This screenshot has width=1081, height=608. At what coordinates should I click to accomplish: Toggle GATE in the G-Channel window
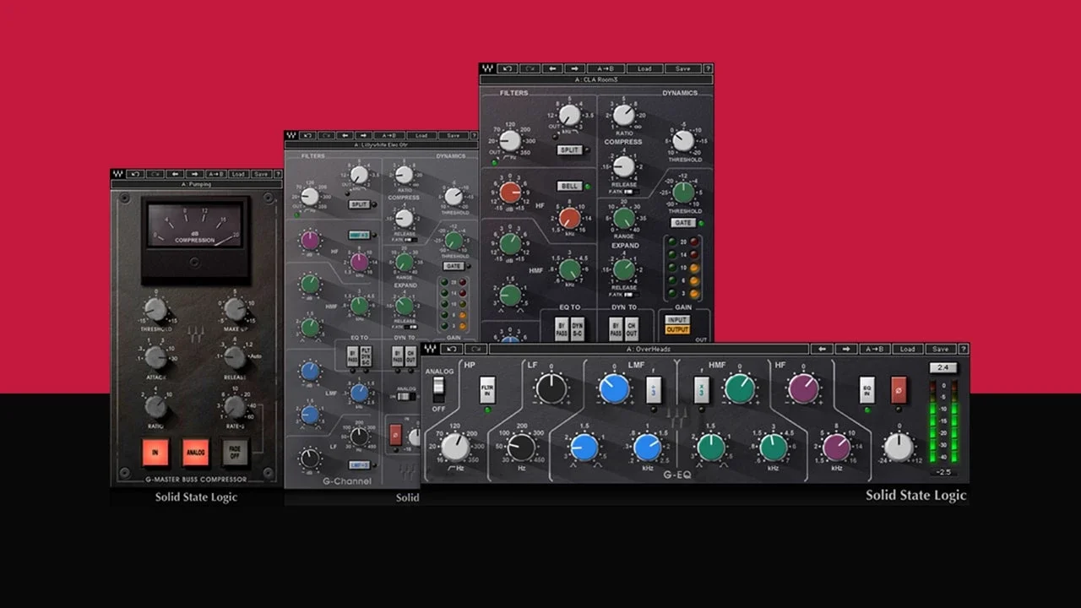pyautogui.click(x=453, y=265)
